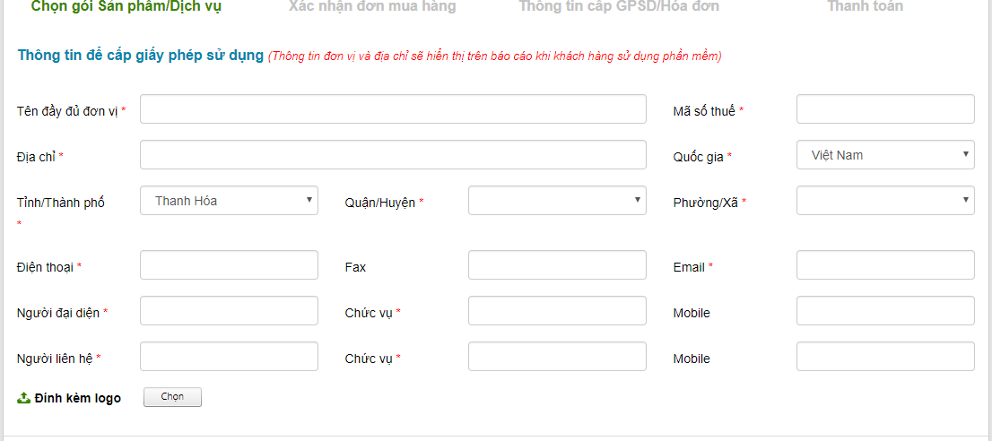Select the Địa chỉ text field
Viewport: 992px width, 441px height.
coord(393,155)
